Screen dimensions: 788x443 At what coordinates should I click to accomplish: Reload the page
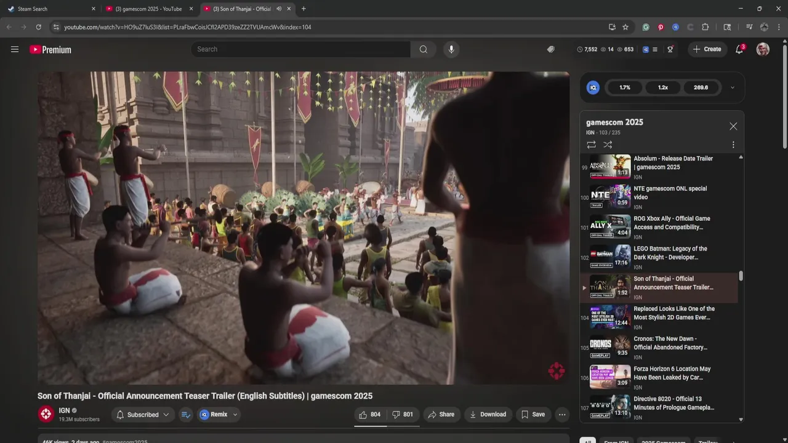coord(38,27)
